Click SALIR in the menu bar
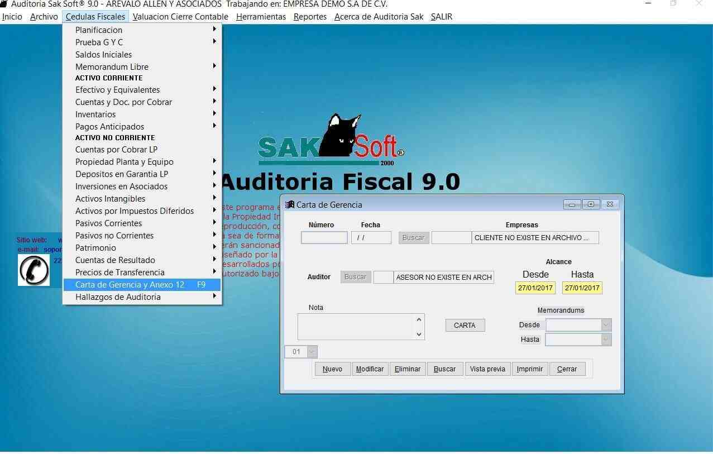The image size is (713, 454). click(442, 17)
